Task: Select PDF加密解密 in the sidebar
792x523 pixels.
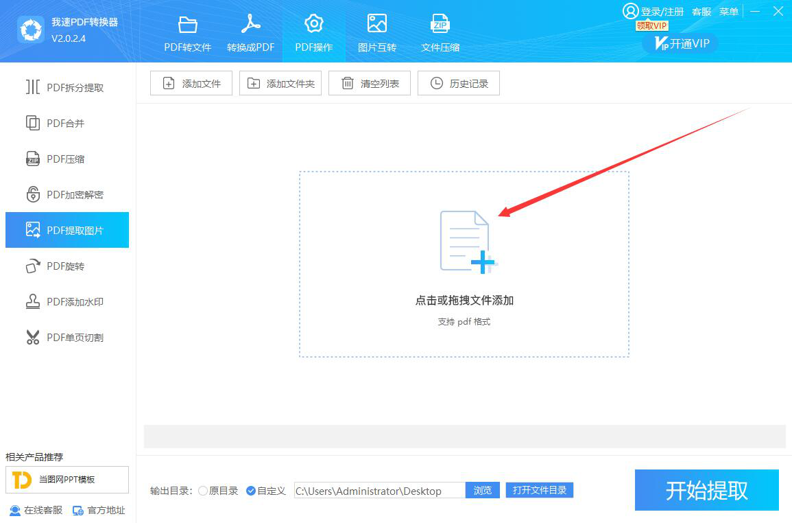Action: tap(67, 194)
